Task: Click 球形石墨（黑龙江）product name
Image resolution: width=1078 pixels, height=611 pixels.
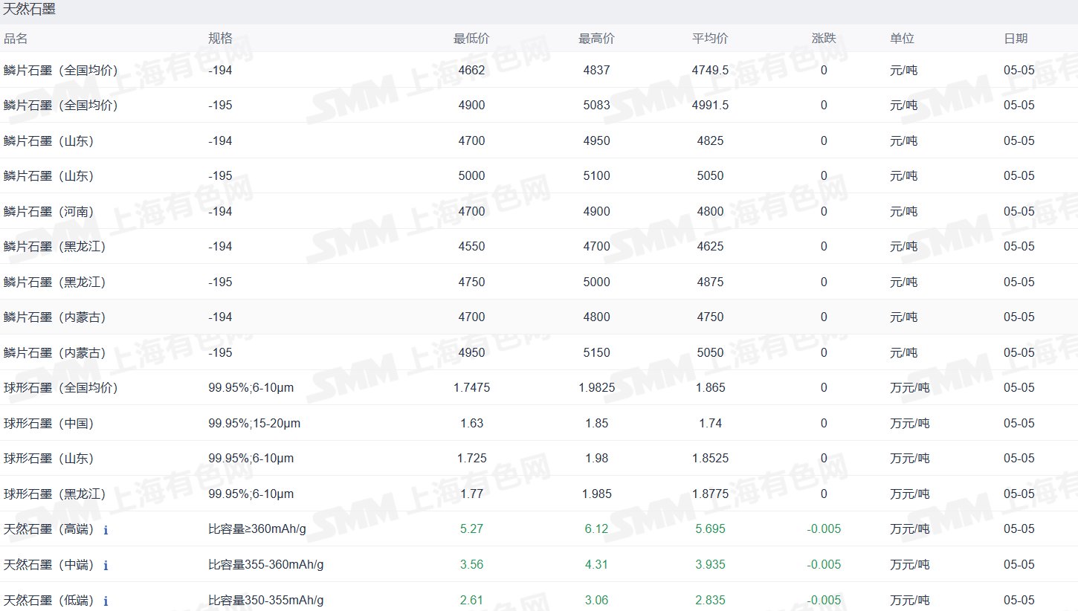Action: (x=55, y=494)
